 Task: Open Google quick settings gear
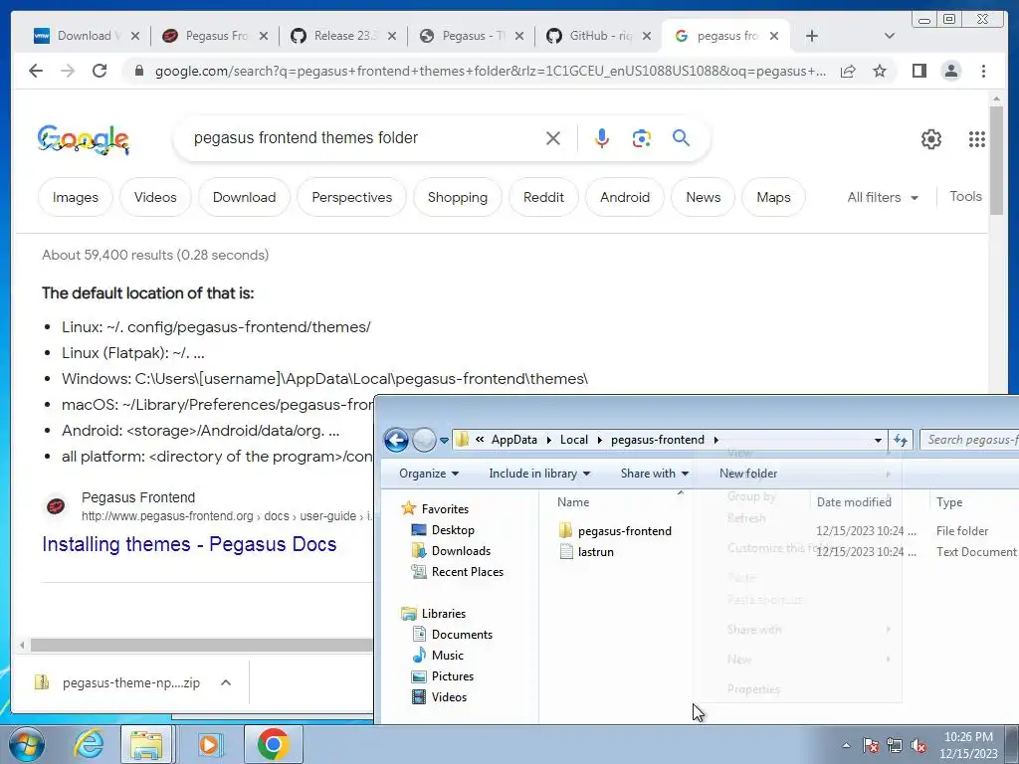pos(931,138)
